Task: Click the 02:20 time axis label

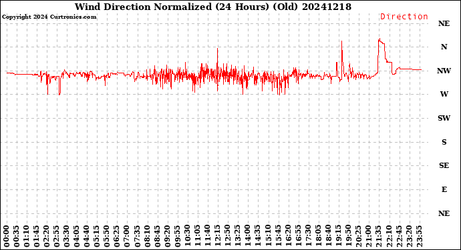Action: pos(47,237)
